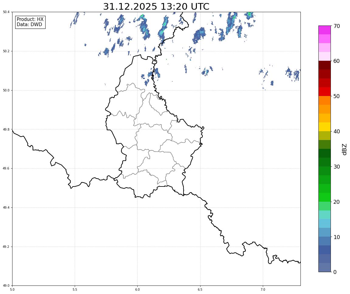The image size is (350, 294).
Task: Select the magenta swatch below the 70 dBZ mark
Action: [324, 30]
